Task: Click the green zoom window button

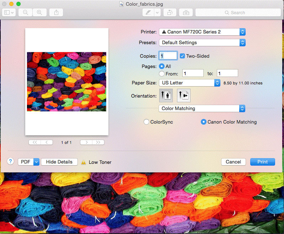Action: point(18,4)
